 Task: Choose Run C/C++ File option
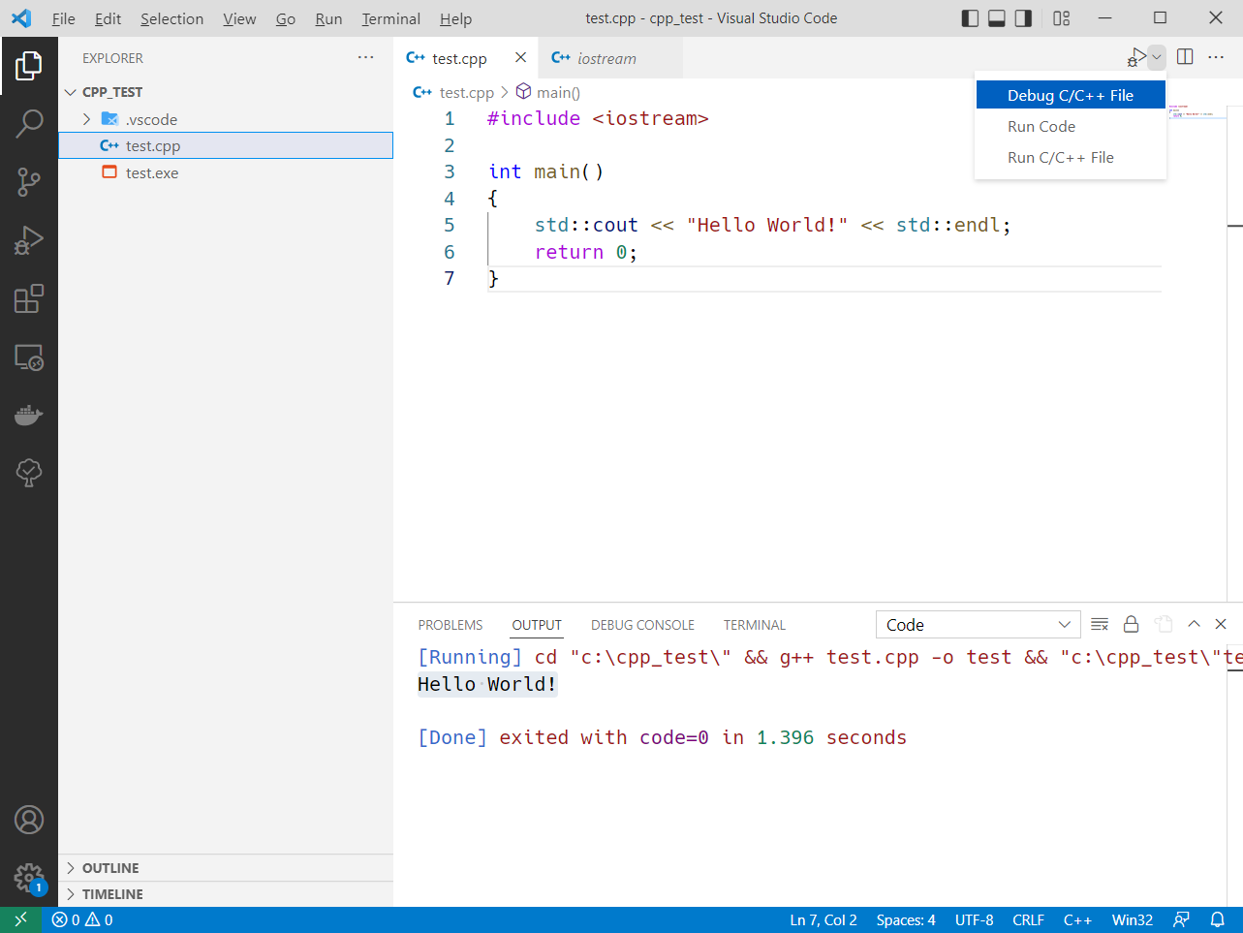(x=1071, y=157)
